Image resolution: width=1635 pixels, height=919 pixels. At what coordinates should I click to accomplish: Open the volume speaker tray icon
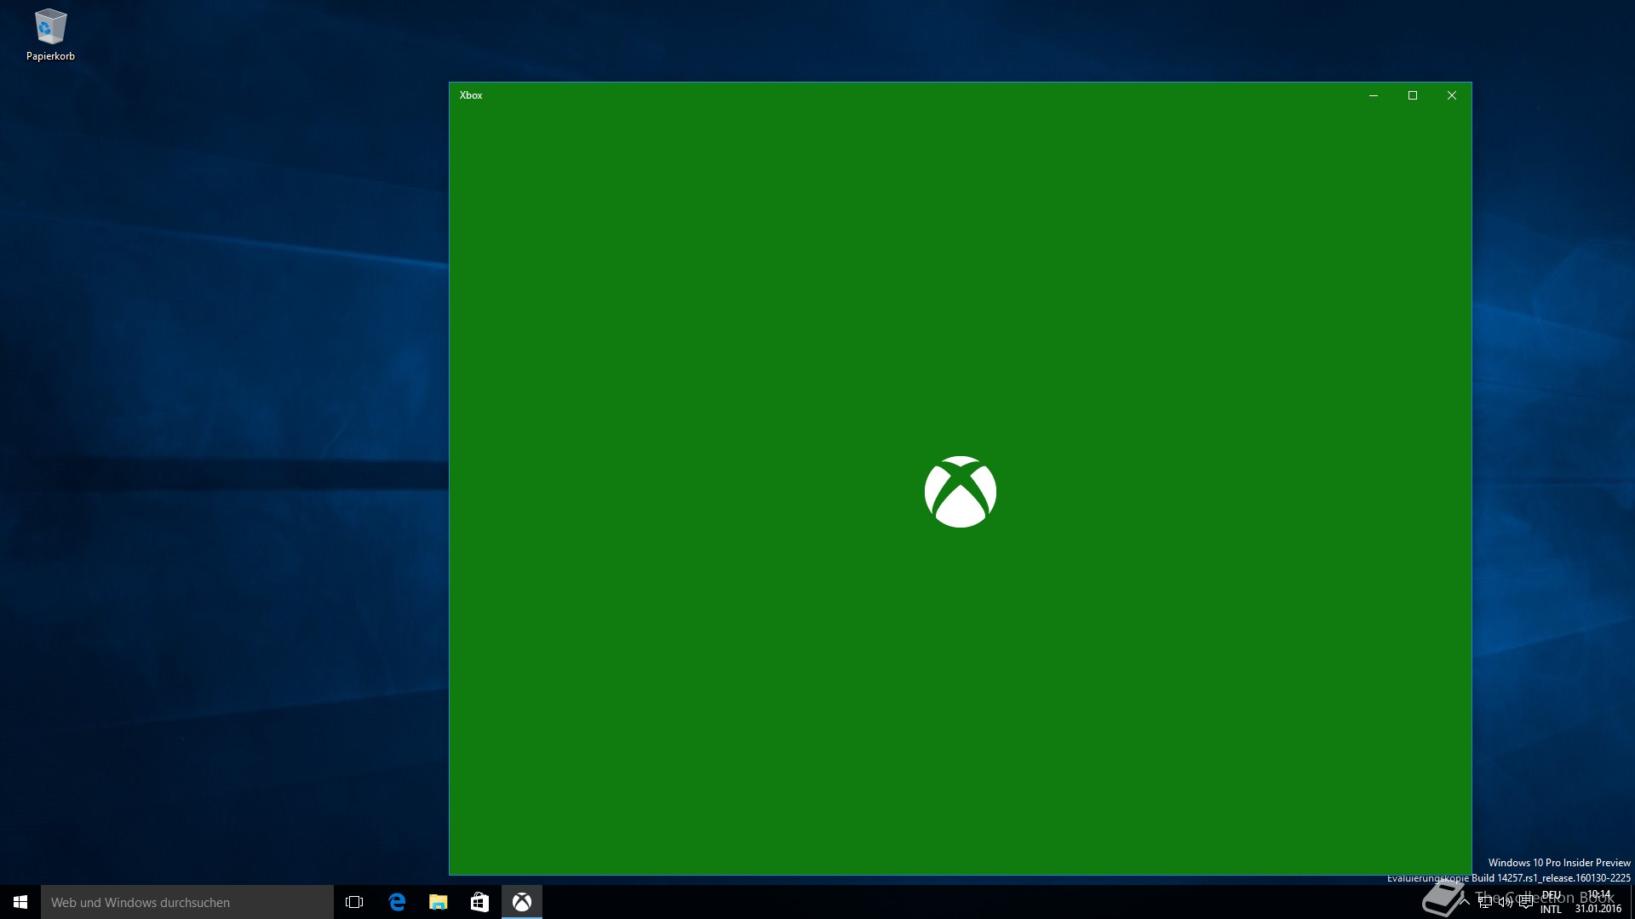1506,902
